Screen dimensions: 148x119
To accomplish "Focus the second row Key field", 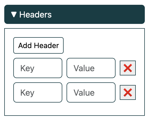I will [38, 92].
